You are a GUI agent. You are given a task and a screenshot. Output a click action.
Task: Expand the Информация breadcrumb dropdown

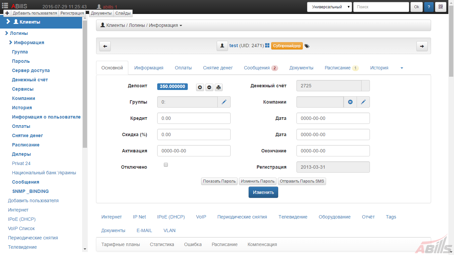tap(181, 26)
